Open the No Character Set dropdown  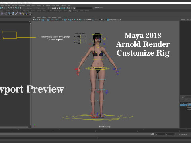[x=183, y=134]
